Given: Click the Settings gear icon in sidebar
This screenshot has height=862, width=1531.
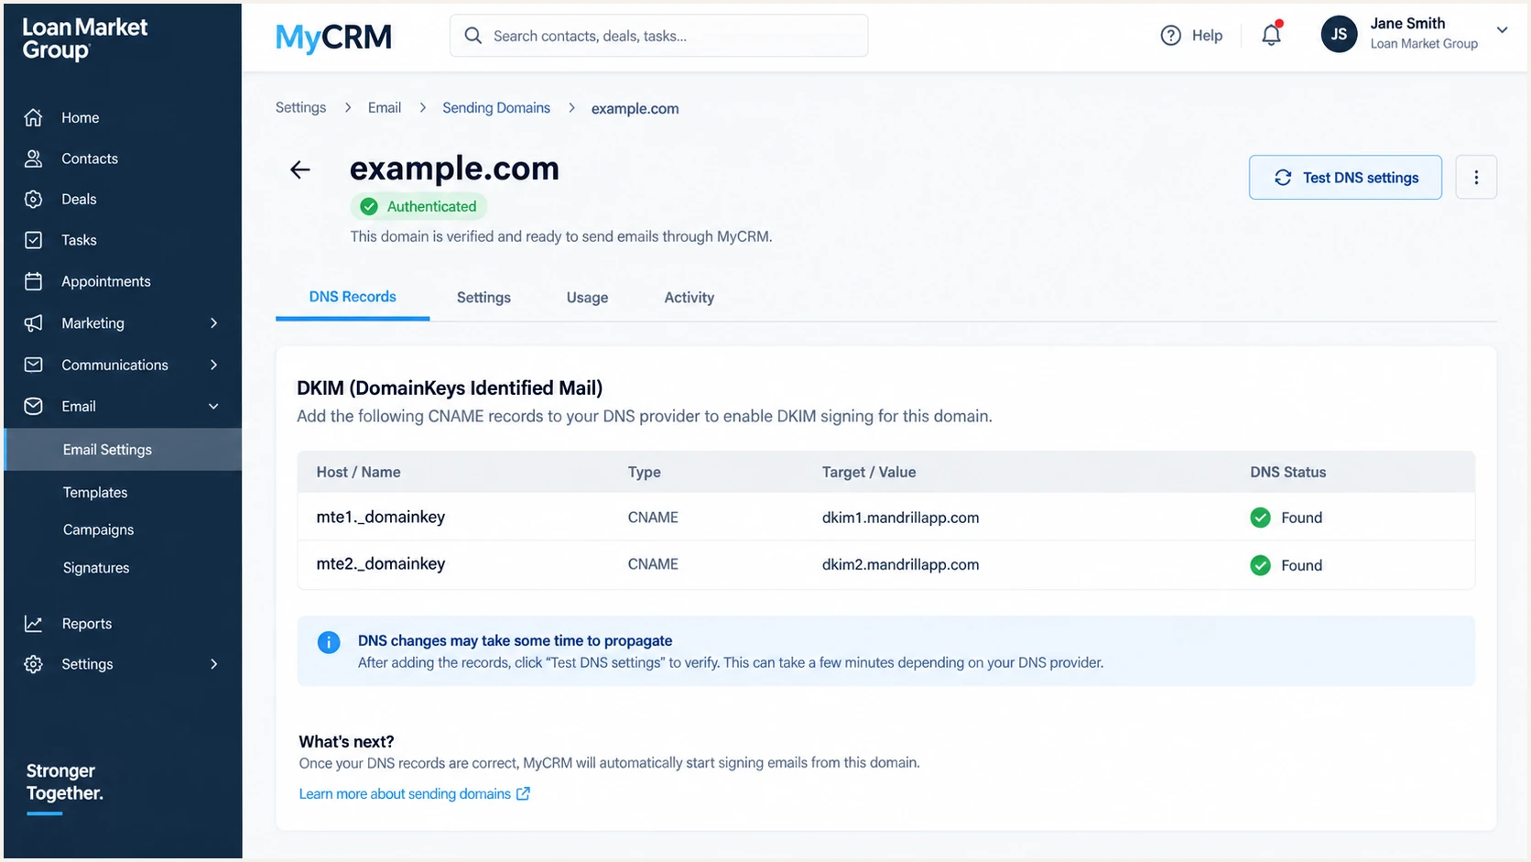Looking at the screenshot, I should tap(33, 664).
